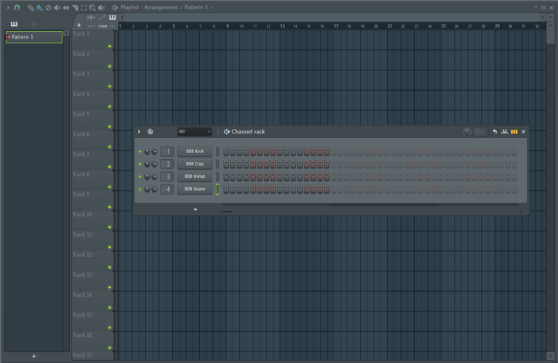Activate the Playback speaker tool
The width and height of the screenshot is (558, 363).
(102, 7)
